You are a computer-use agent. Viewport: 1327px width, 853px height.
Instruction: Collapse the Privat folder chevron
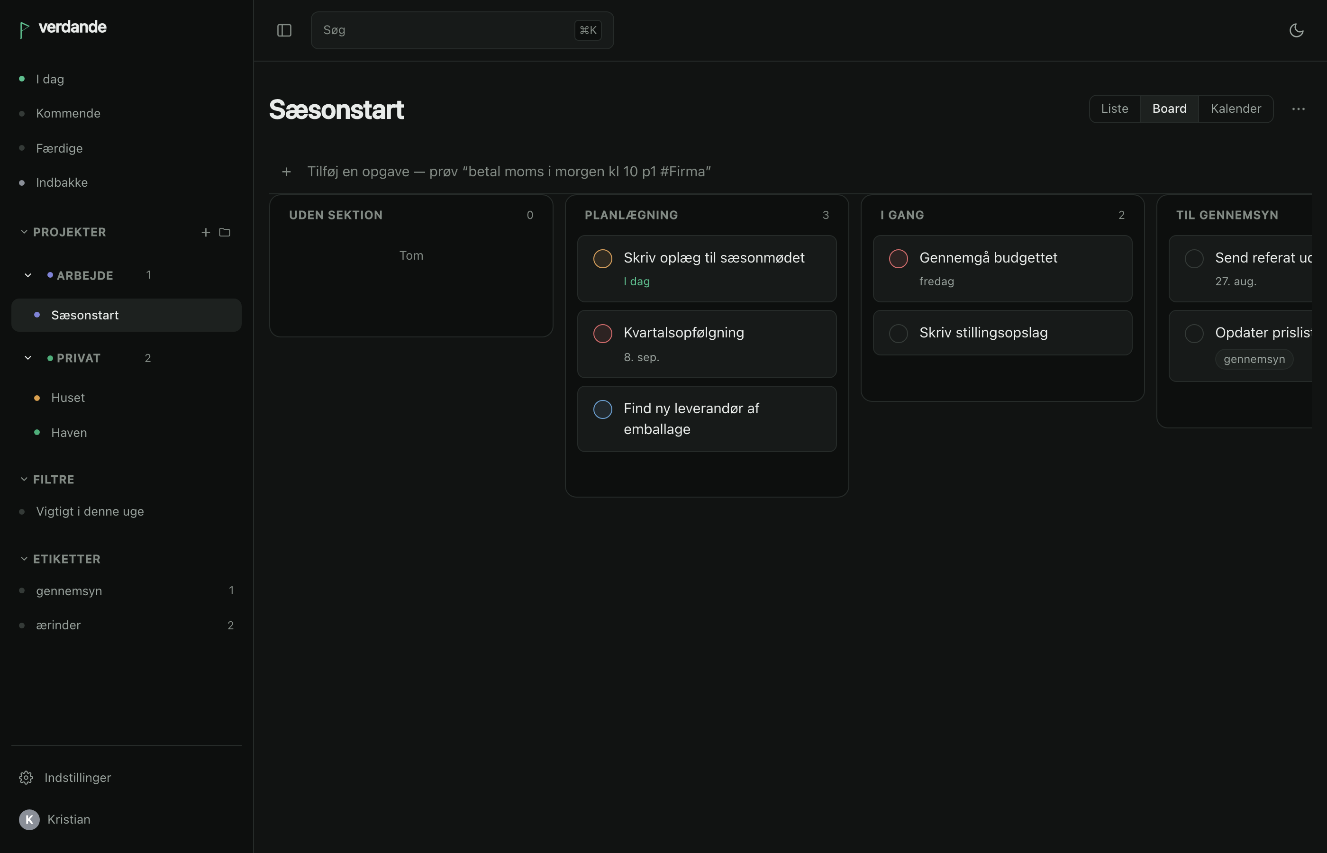click(27, 358)
